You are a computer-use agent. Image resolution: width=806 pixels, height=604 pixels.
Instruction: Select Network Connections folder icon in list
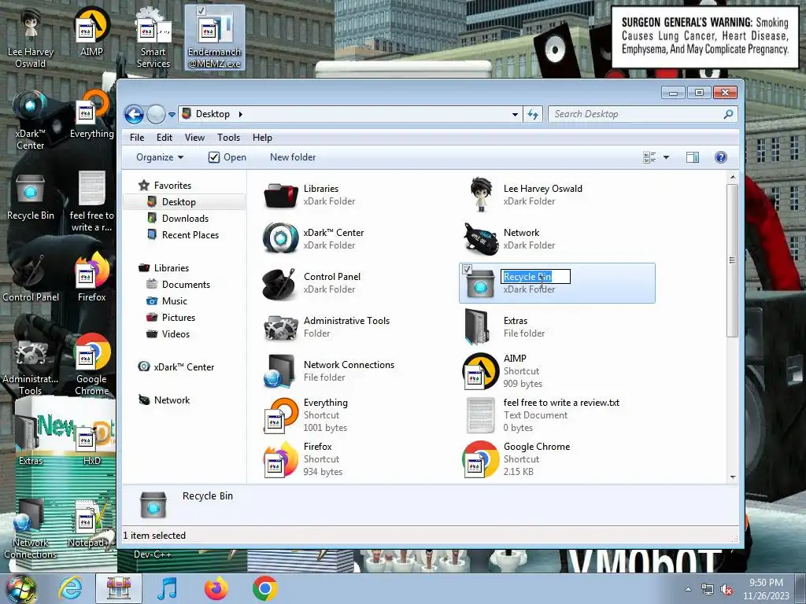280,371
